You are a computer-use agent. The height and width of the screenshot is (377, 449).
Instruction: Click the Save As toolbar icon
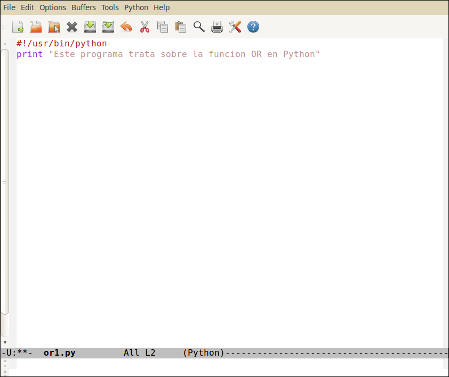click(108, 27)
